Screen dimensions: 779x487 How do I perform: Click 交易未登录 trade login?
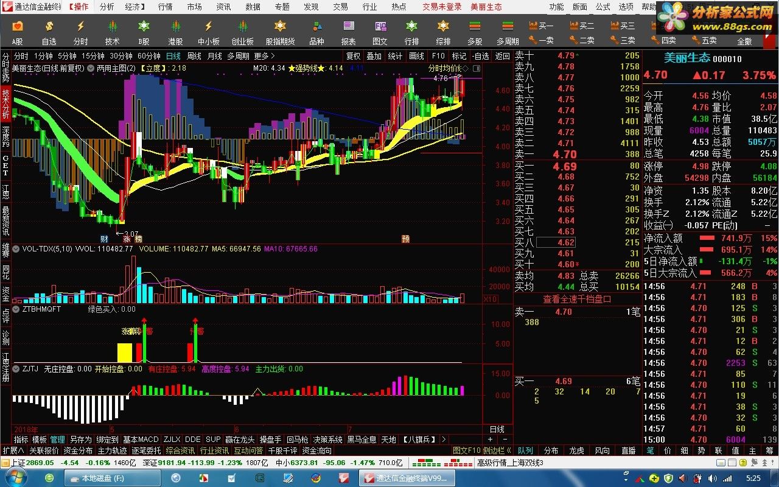click(x=442, y=7)
